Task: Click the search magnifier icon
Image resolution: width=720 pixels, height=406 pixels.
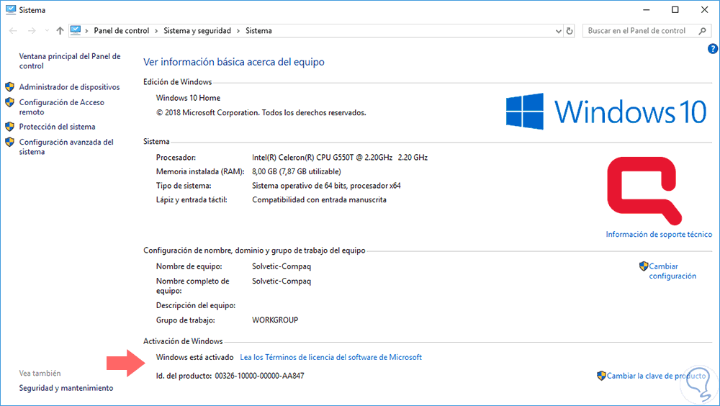Action: (701, 31)
